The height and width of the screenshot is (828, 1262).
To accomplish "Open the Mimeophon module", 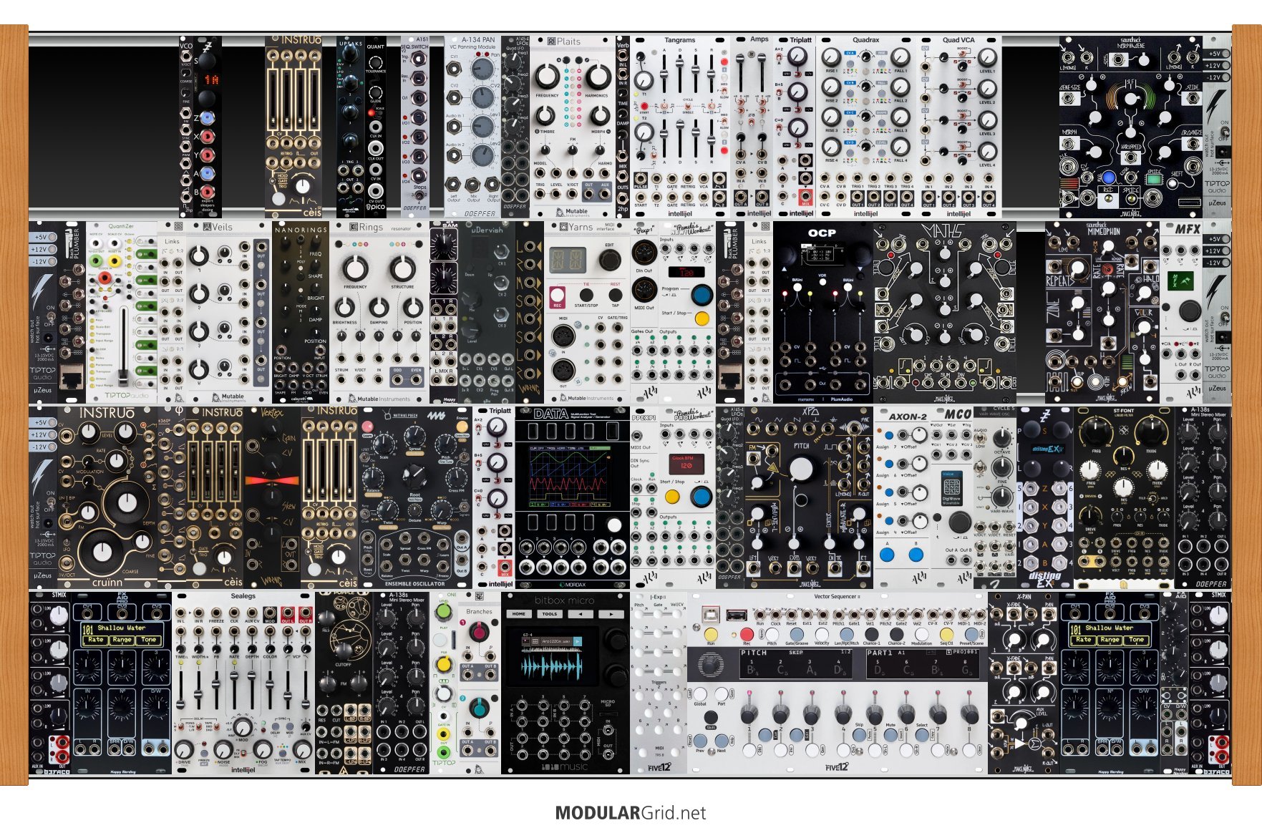I will click(x=1102, y=313).
